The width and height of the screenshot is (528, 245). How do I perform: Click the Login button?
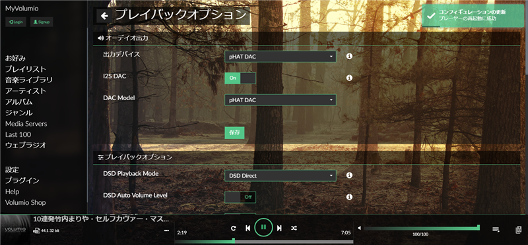16,22
